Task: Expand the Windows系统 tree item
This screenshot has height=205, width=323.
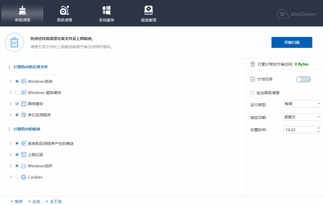Action: pyautogui.click(x=10, y=81)
